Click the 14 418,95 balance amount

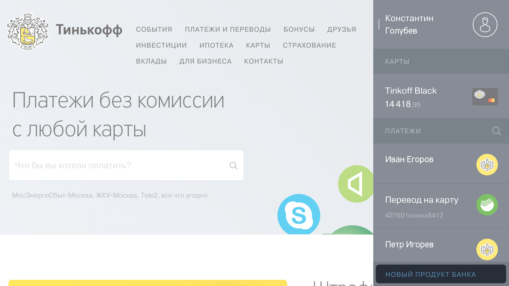[x=403, y=104]
